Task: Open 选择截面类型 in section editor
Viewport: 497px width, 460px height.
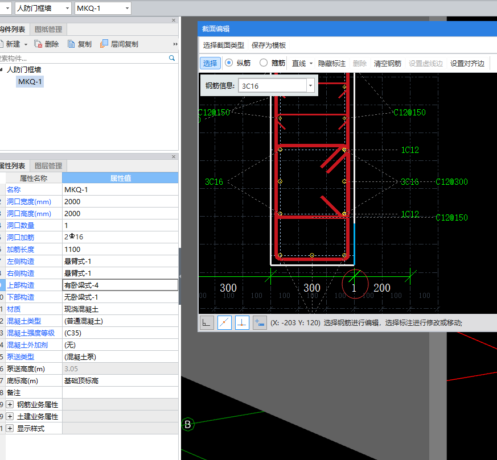Action: (x=224, y=45)
